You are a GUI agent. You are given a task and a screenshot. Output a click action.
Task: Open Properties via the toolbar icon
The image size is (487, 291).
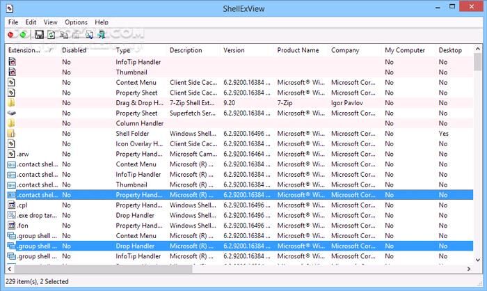[77, 34]
